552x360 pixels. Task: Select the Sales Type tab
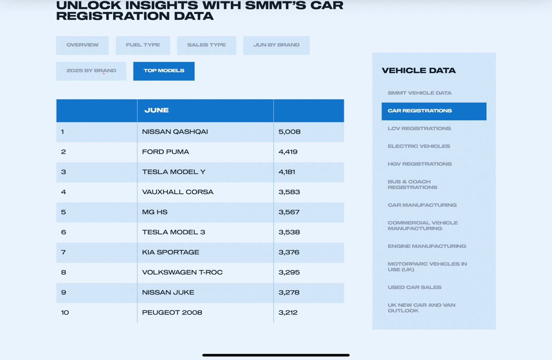pyautogui.click(x=207, y=45)
